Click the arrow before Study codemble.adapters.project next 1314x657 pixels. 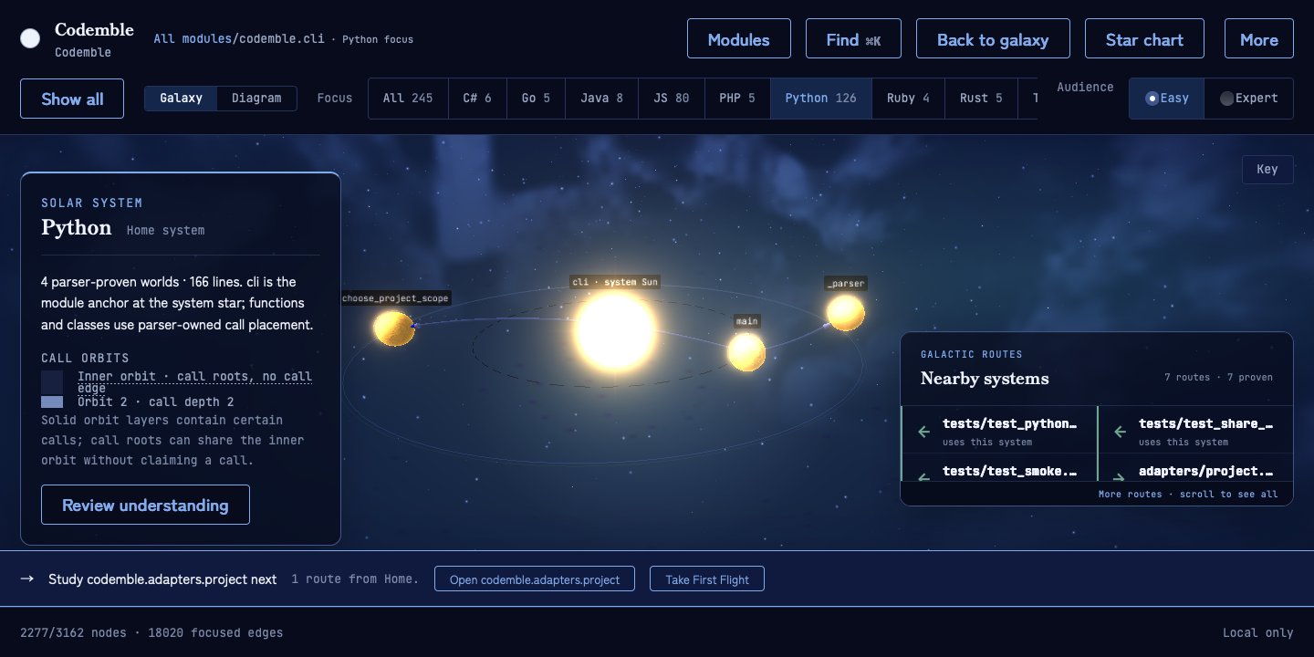click(27, 579)
